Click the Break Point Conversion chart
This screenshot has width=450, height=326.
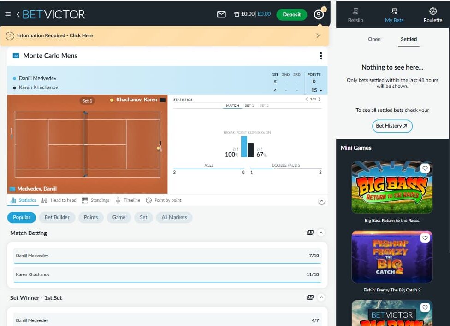247,145
